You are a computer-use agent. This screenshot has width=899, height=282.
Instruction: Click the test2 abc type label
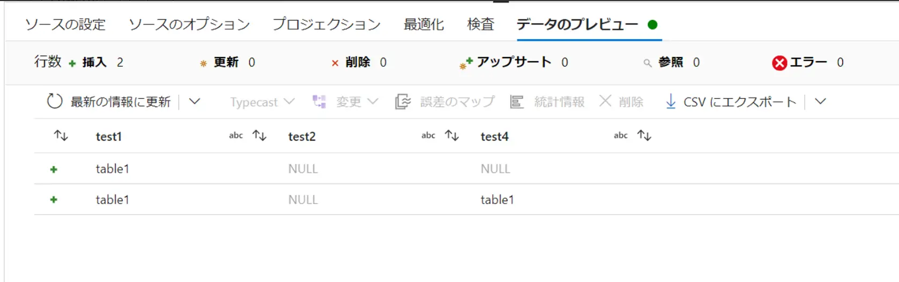click(x=428, y=135)
